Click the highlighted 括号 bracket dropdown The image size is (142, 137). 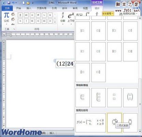point(108,14)
